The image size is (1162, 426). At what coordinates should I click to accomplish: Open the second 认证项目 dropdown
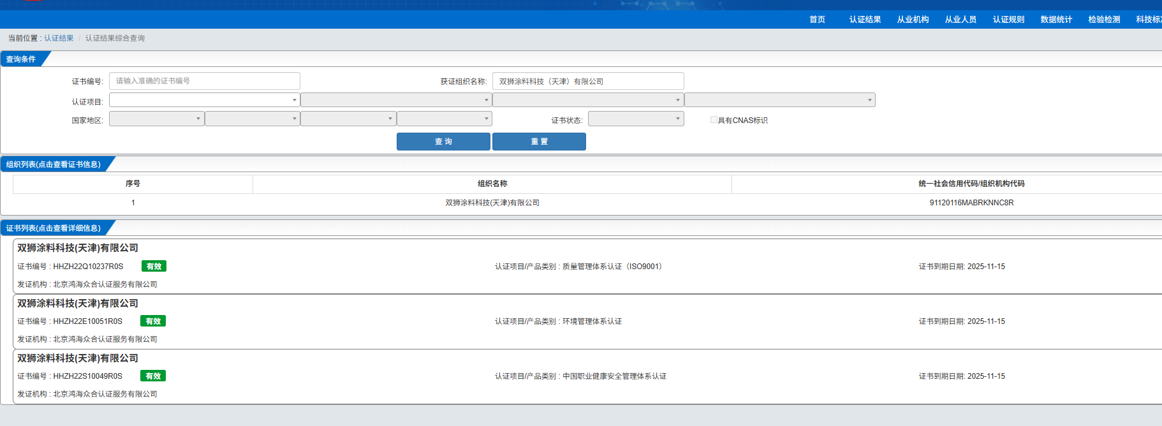[396, 100]
